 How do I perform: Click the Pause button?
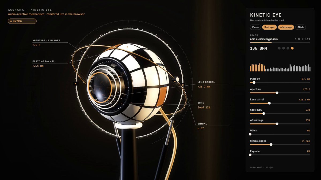(255, 27)
